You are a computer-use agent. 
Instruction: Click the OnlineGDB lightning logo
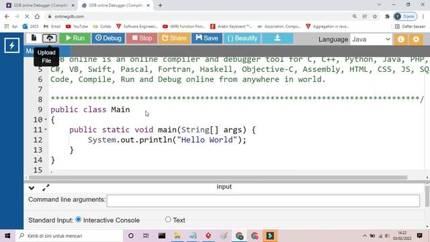(12, 45)
